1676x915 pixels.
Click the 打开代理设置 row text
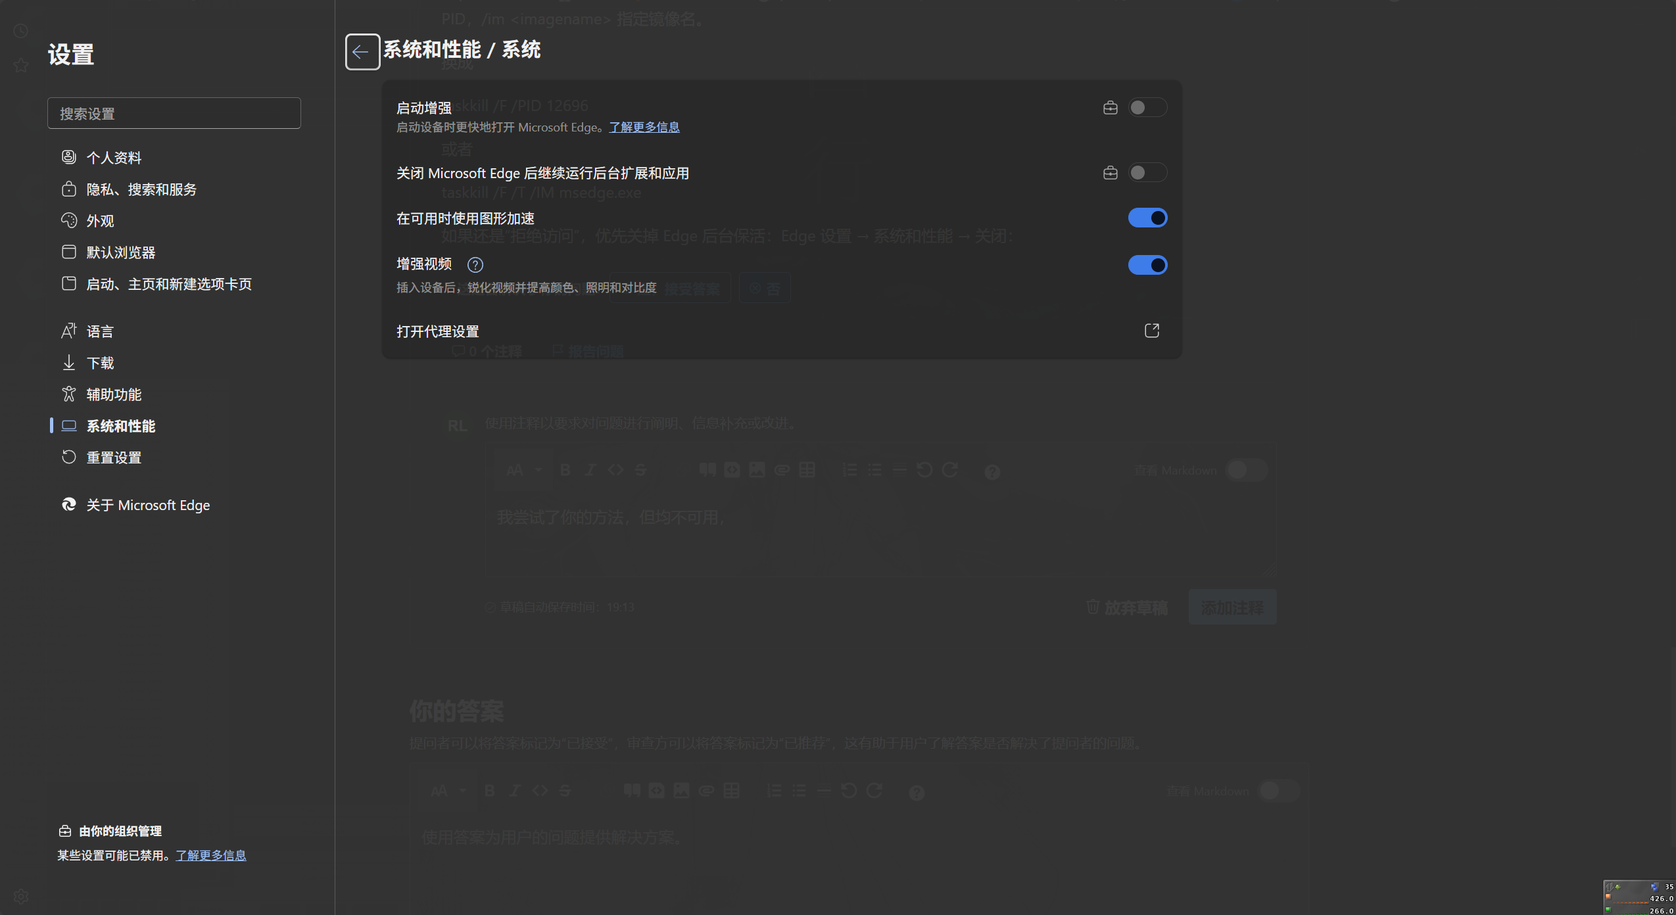(x=438, y=331)
